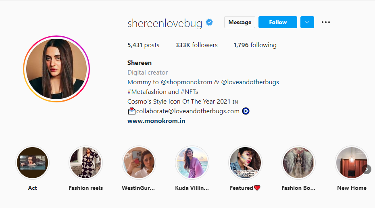This screenshot has width=375, height=208.
Task: Expand the suggested accounts dropdown arrow
Action: coord(307,22)
